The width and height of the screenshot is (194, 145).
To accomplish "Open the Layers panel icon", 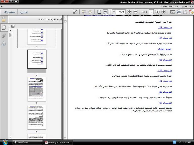I will click(x=4, y=44).
